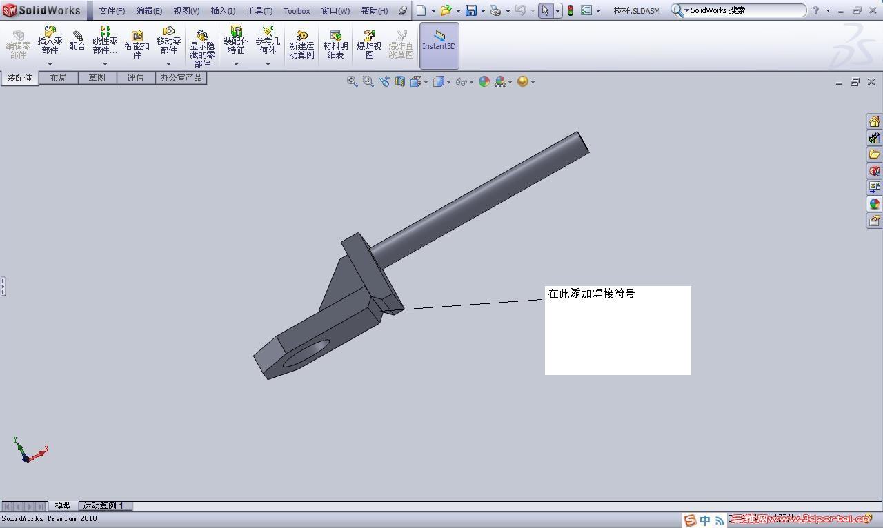Click the Select cursor tool
883x528 pixels.
point(546,10)
